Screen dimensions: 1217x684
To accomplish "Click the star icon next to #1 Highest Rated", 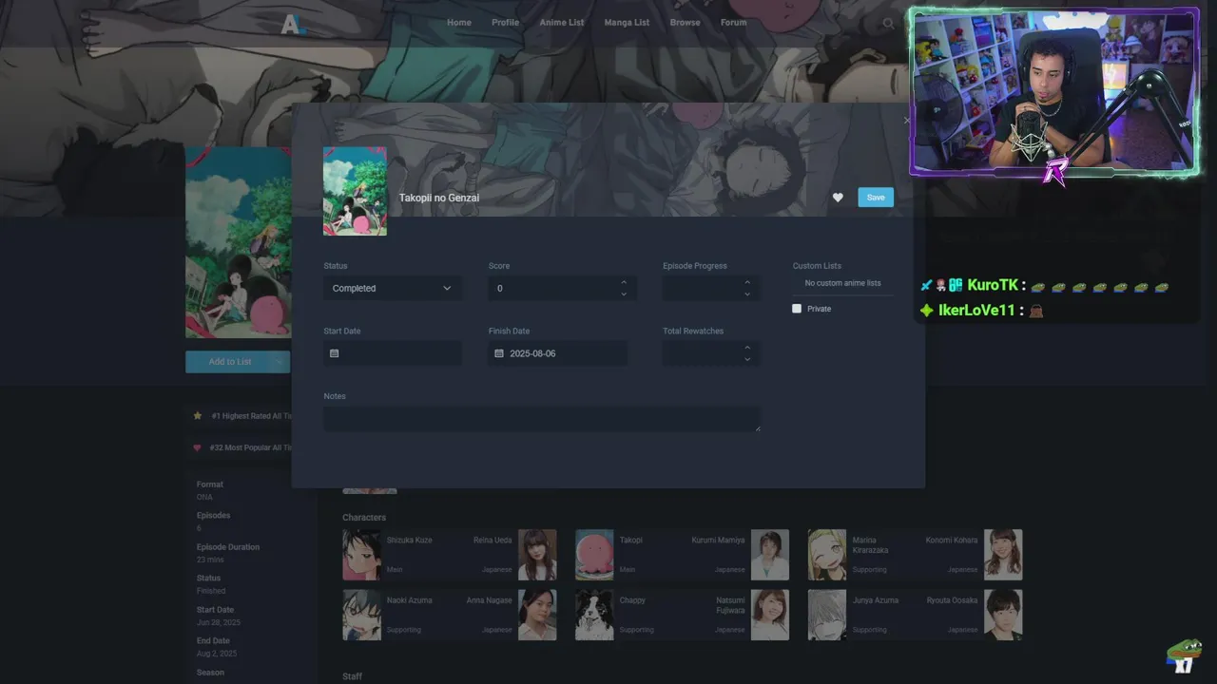I will [198, 416].
